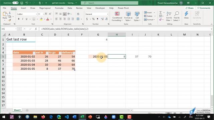Click the Cut scissors icon
Screen dimensions: 214x120
(10, 13)
